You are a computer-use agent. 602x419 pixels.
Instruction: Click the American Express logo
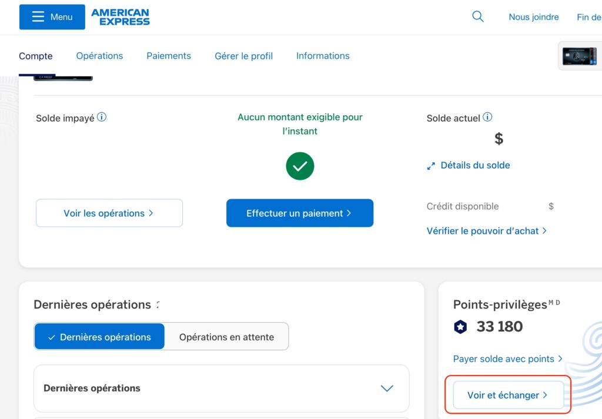[120, 16]
